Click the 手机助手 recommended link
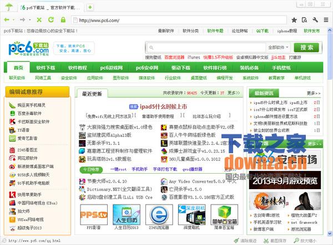This screenshot has width=333, height=245. (139, 169)
